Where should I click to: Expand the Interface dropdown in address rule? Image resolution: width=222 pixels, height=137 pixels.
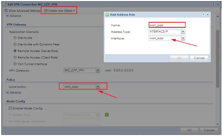coord(183,38)
